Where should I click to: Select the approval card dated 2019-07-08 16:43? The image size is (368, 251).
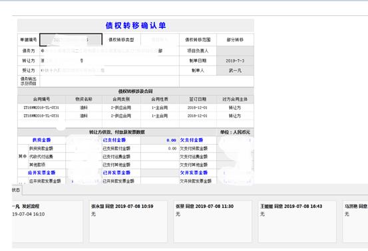[297, 221]
